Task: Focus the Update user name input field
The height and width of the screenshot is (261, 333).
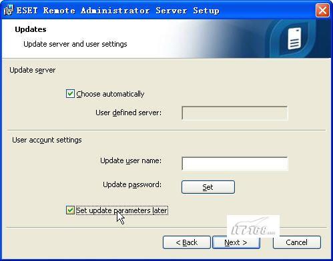Action: click(x=235, y=164)
